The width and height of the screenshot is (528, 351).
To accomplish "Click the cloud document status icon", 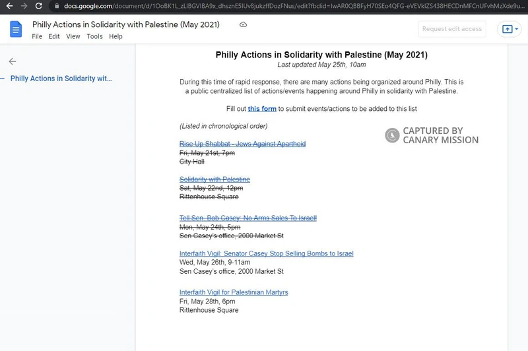I will click(x=243, y=24).
